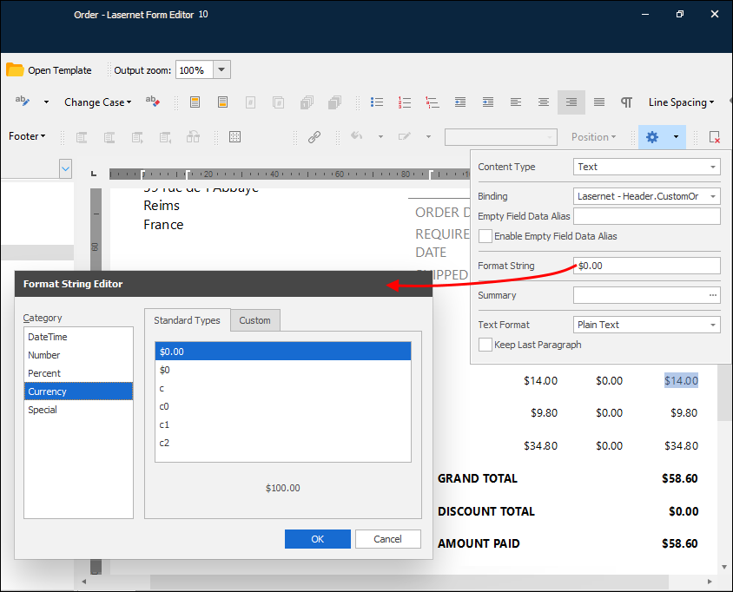Select the Currency category
The width and height of the screenshot is (733, 592).
tap(78, 391)
